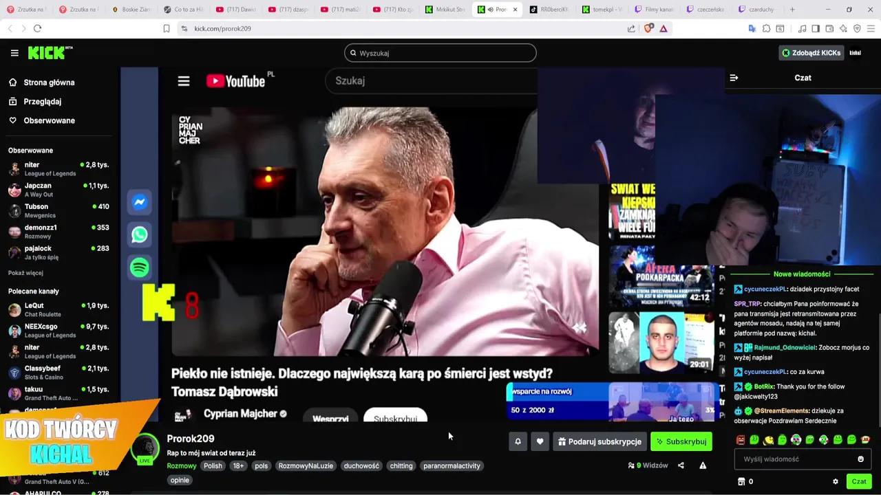Screen dimensions: 881x495
Task: Select the red angry emote in chat
Action: coord(741,439)
